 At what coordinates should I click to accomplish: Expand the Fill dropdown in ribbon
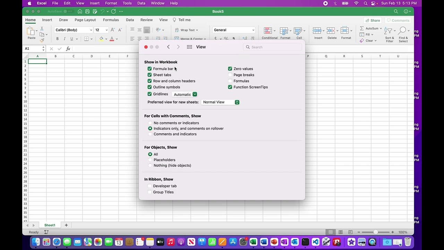372,35
